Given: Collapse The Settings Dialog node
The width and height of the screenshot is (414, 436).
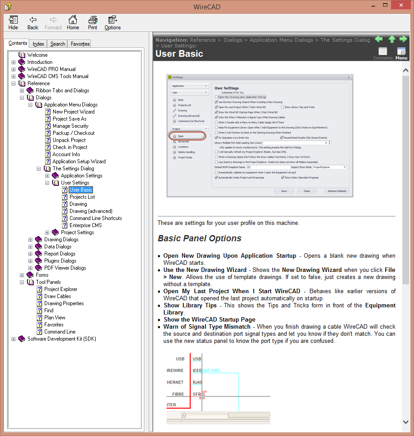Looking at the screenshot, I should pos(39,169).
